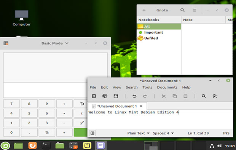Click the calculator undo key
The height and width of the screenshot is (150, 236).
(81, 104)
